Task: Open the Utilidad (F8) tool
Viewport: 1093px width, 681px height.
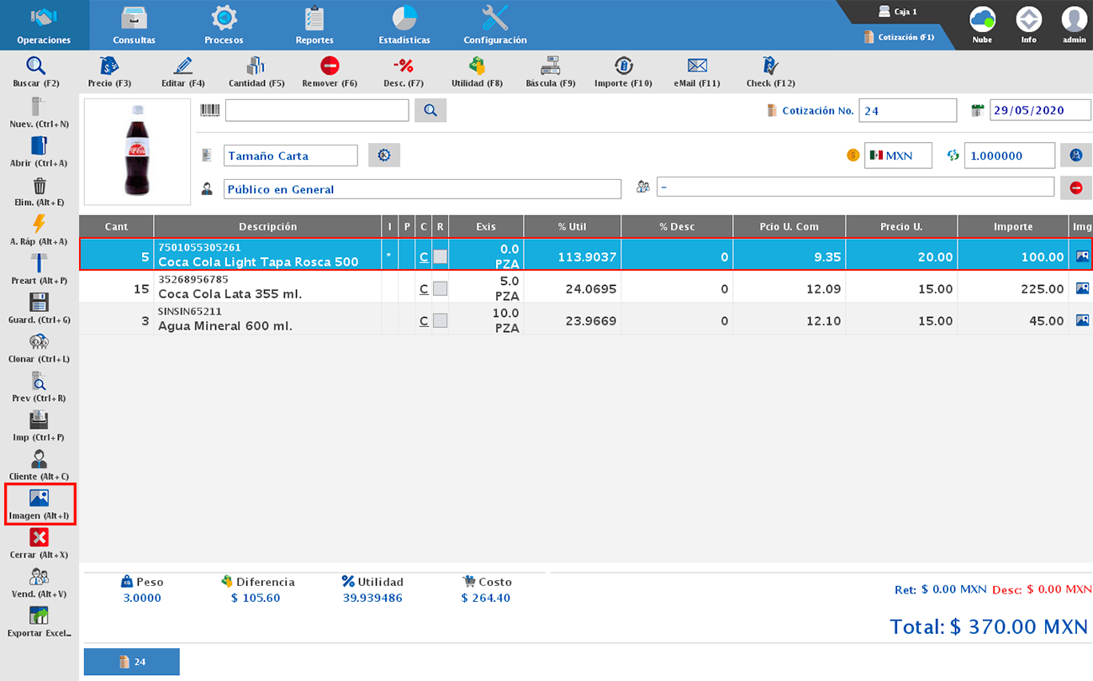Action: point(477,66)
